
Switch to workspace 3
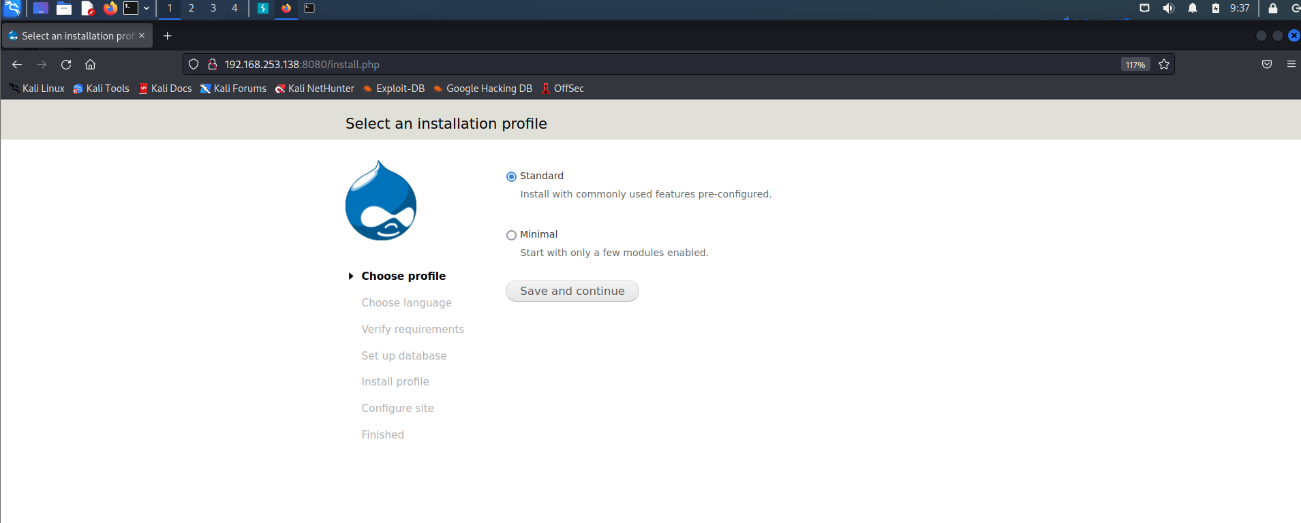pyautogui.click(x=213, y=8)
